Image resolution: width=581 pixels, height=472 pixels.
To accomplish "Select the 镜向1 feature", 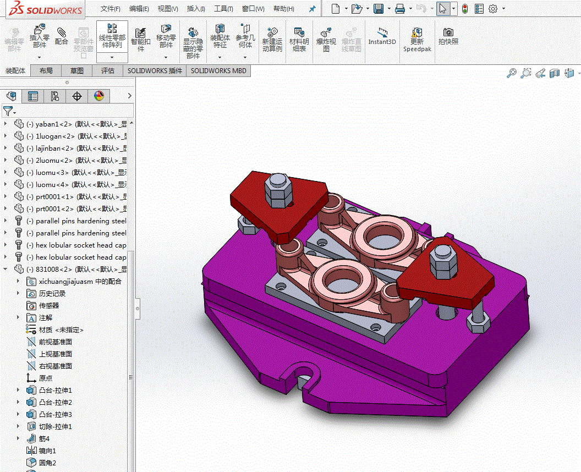I will [41, 451].
